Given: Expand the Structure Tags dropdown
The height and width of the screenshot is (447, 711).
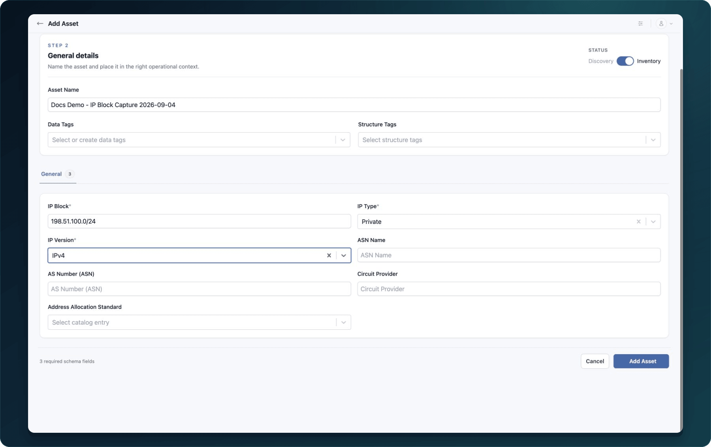Looking at the screenshot, I should point(653,140).
